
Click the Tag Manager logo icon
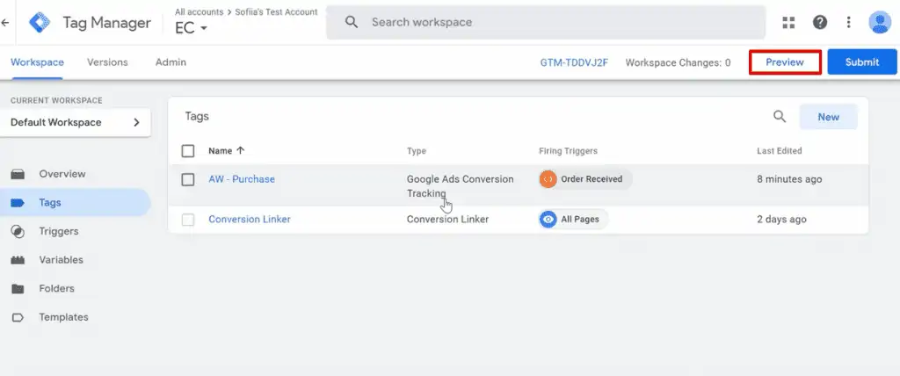[40, 22]
